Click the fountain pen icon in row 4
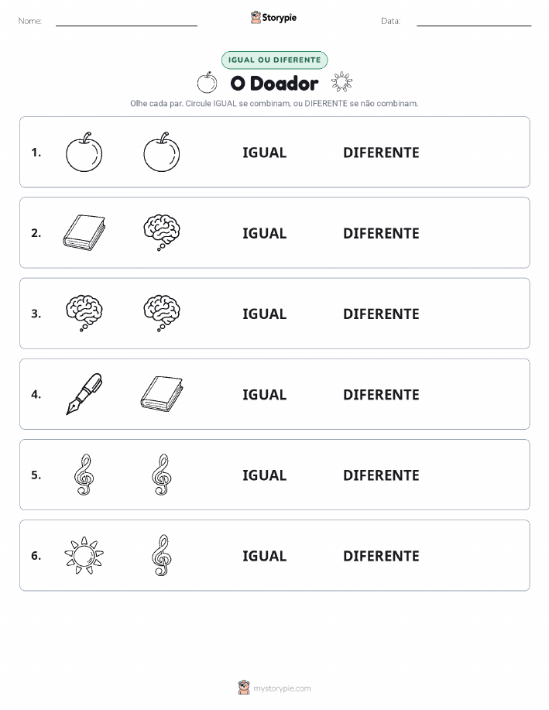549x710 pixels. coord(84,394)
